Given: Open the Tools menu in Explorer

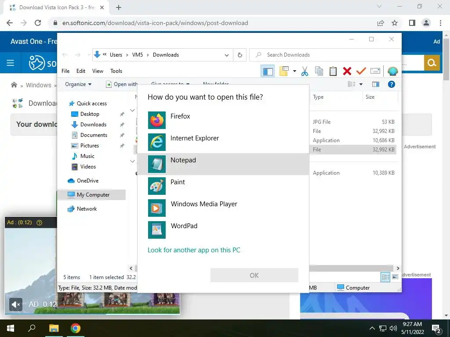Looking at the screenshot, I should pos(116,71).
